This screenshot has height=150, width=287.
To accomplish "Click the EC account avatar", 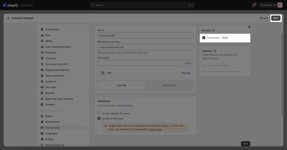I will [x=280, y=5].
